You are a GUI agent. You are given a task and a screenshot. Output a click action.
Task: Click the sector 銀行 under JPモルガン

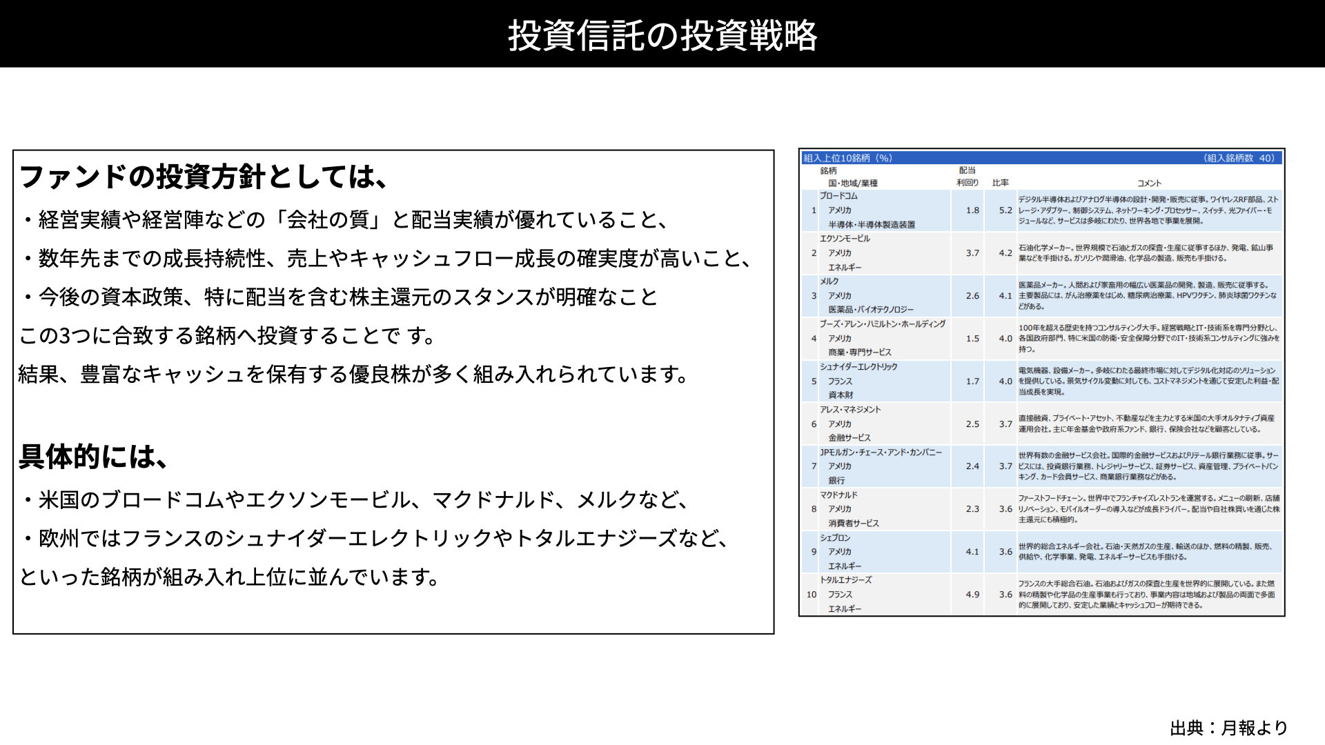(836, 481)
